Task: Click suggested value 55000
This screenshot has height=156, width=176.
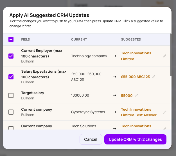Action: 127,95
